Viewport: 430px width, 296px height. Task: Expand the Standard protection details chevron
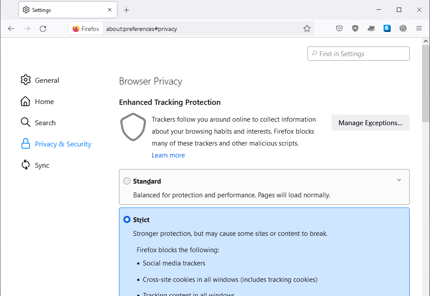click(x=399, y=181)
